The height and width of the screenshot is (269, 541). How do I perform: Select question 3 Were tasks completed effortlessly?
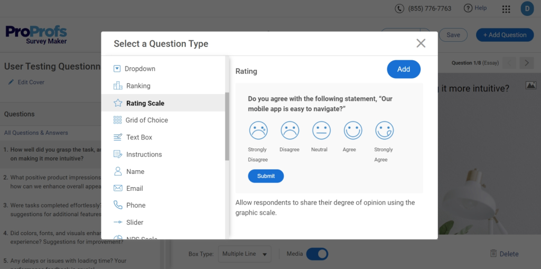[52, 210]
